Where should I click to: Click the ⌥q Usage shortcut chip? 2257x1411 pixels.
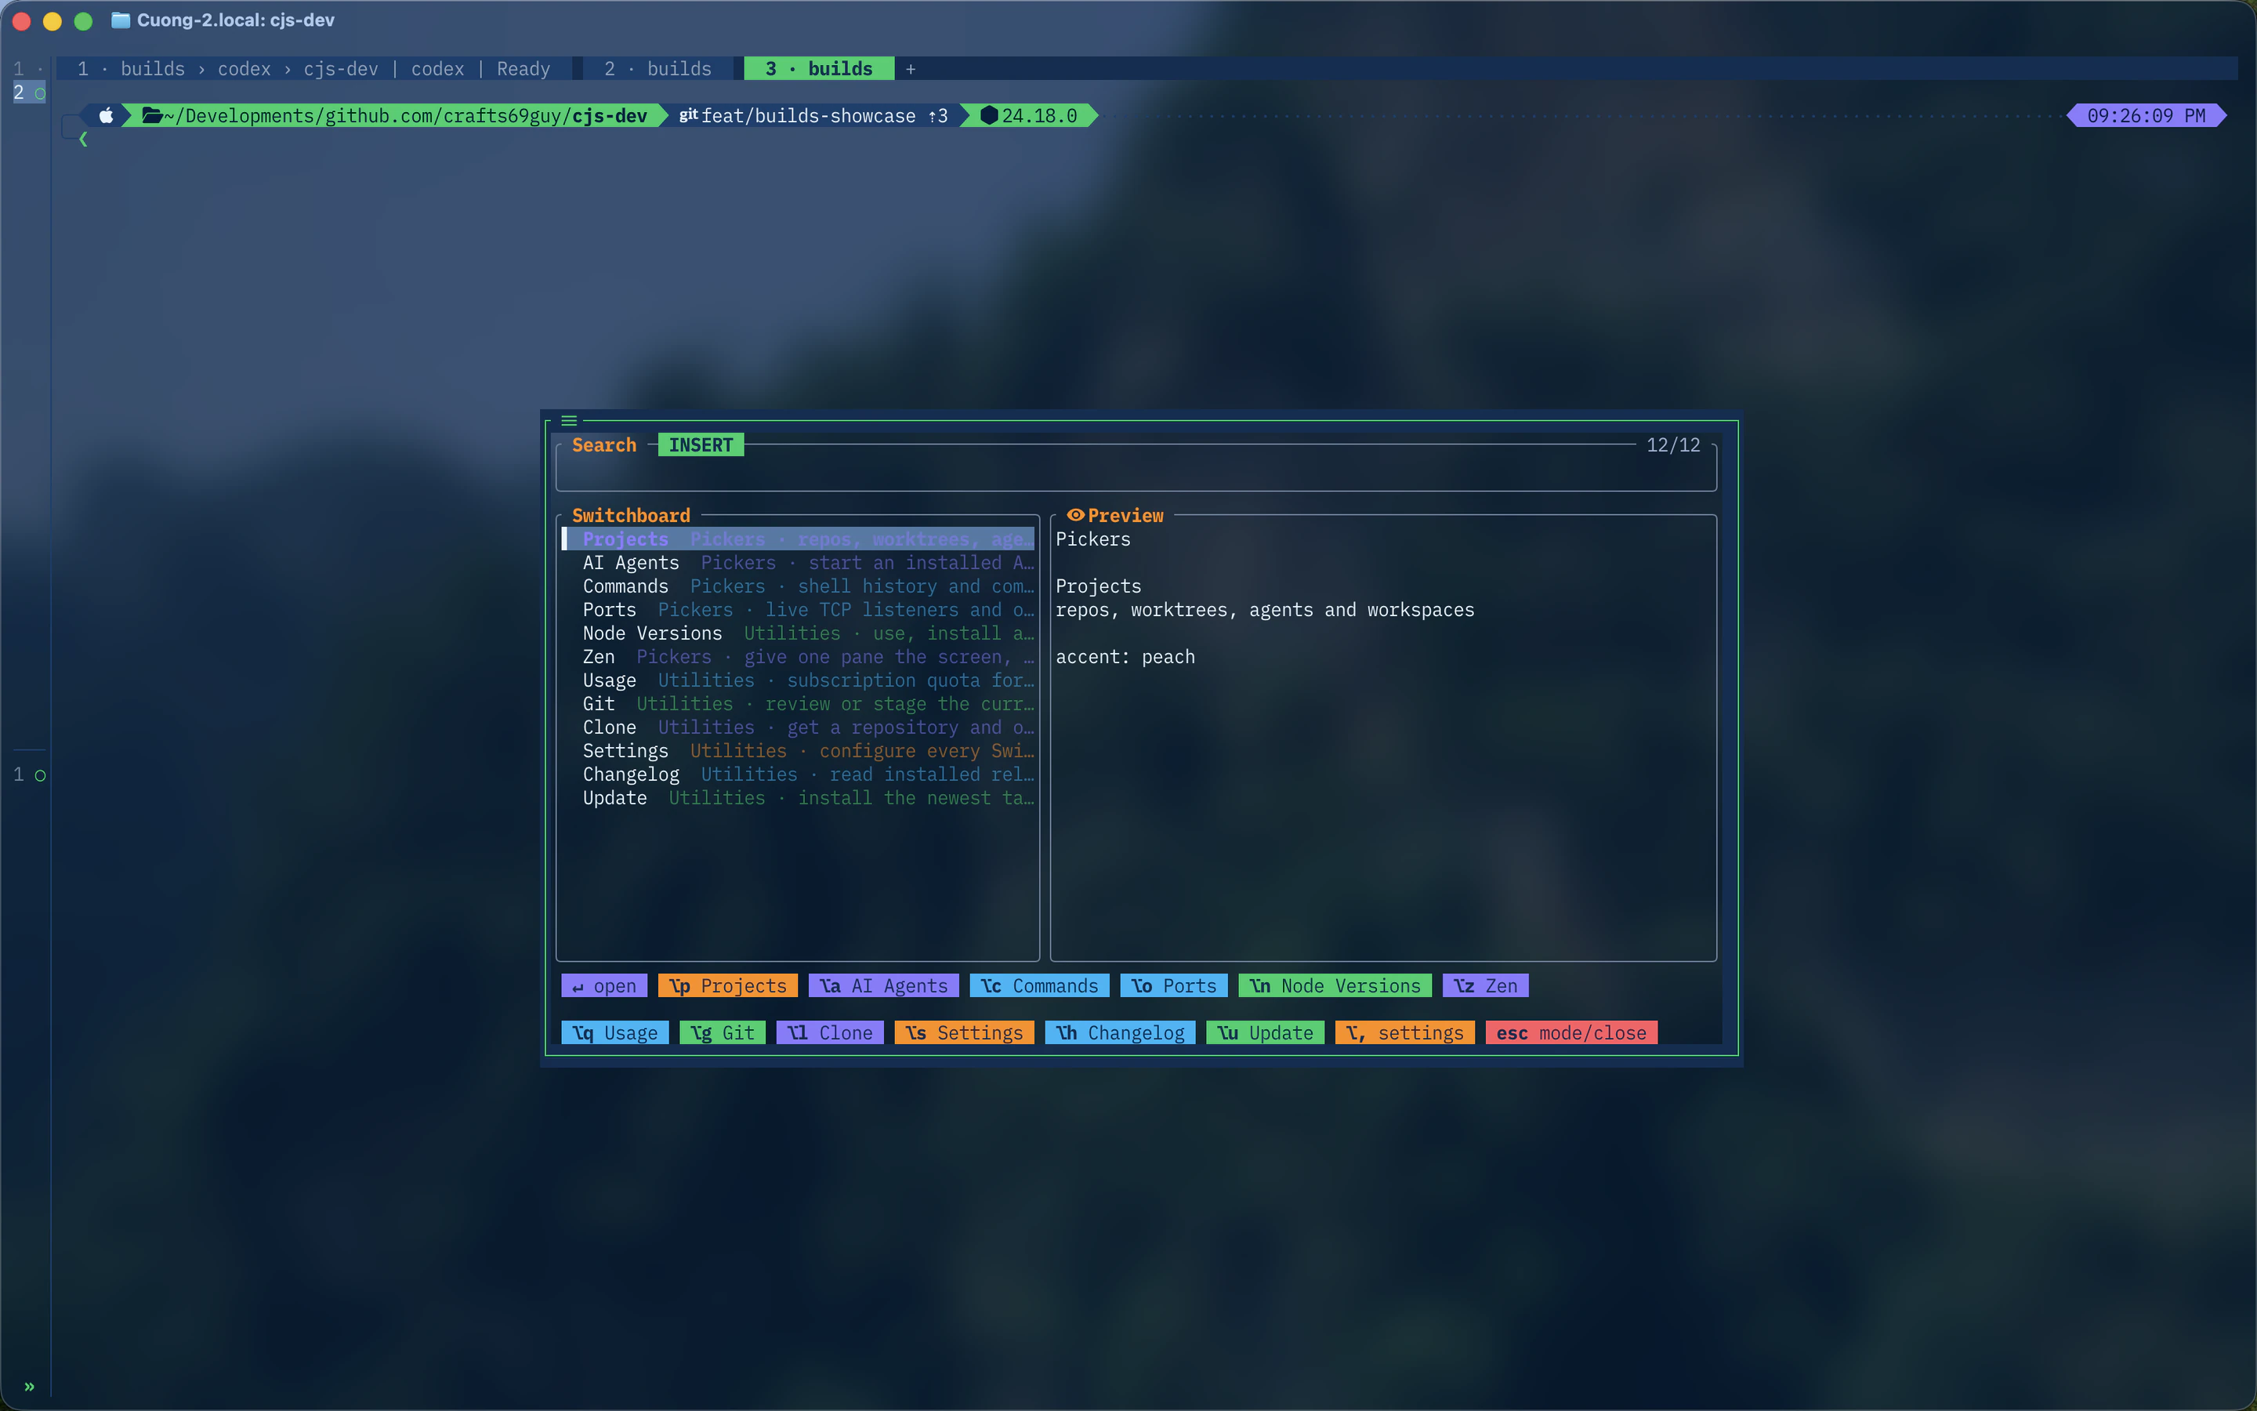point(615,1033)
